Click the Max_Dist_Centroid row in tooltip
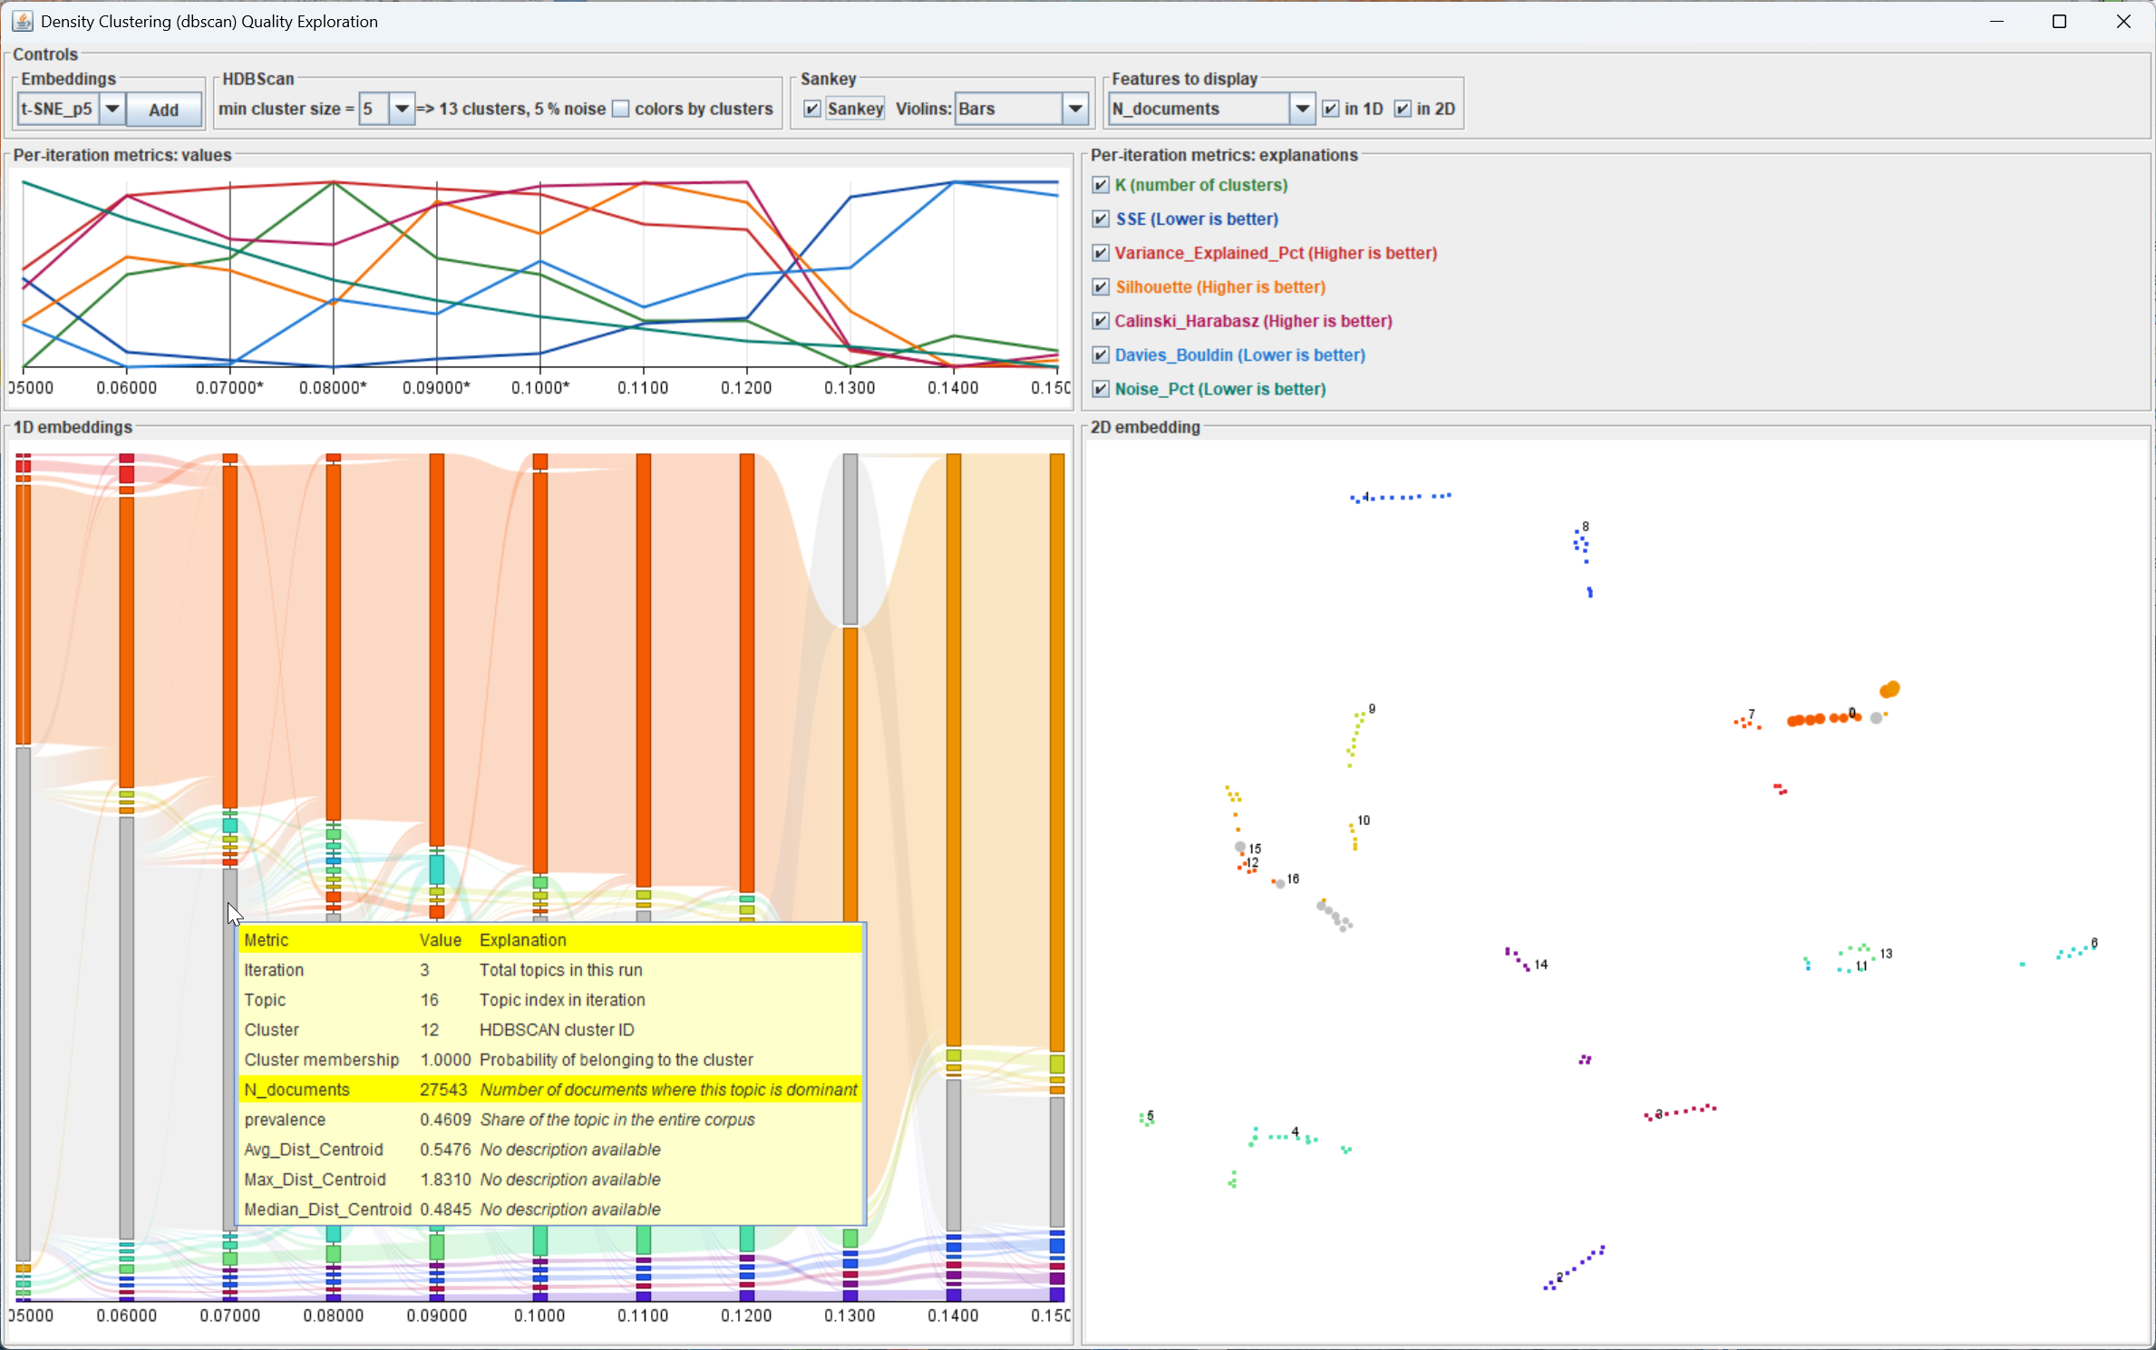This screenshot has width=2156, height=1350. (x=550, y=1180)
